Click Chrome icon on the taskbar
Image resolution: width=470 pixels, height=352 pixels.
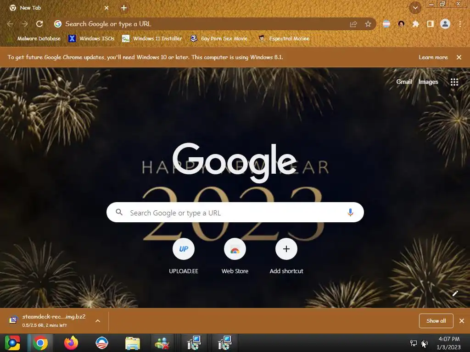pyautogui.click(x=40, y=343)
